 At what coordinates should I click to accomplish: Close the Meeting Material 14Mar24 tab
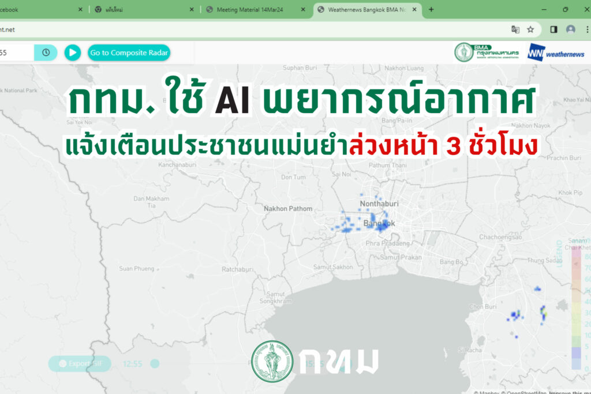click(x=303, y=10)
